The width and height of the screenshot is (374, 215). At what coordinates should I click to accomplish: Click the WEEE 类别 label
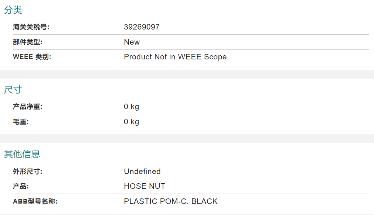point(32,57)
